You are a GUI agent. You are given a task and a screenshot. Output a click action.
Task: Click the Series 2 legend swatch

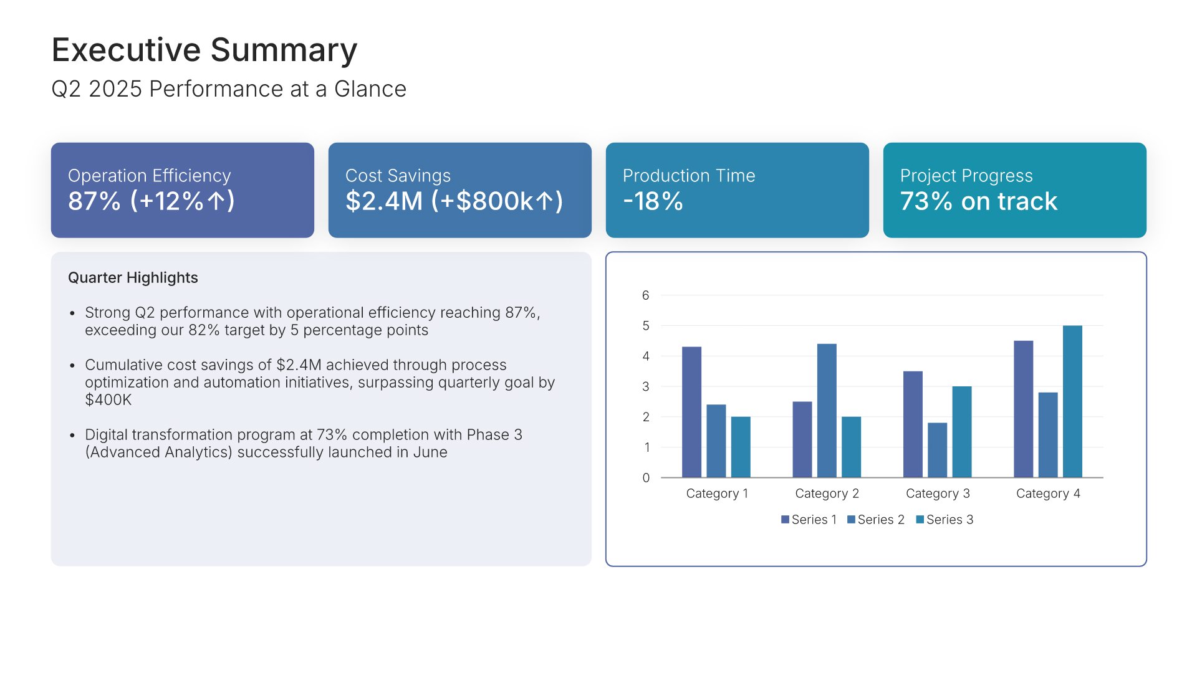[x=851, y=520]
